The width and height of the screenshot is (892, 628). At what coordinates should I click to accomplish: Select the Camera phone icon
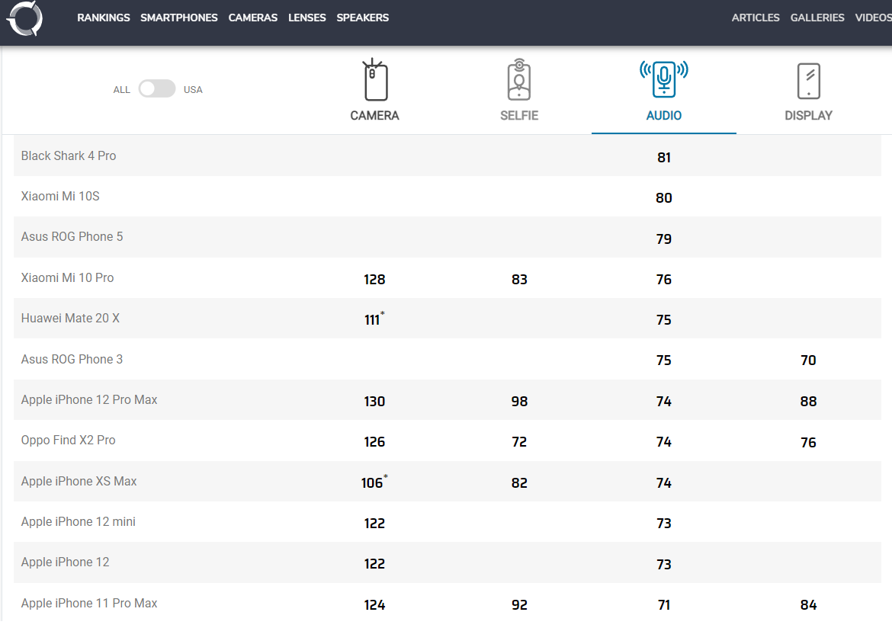pos(375,79)
